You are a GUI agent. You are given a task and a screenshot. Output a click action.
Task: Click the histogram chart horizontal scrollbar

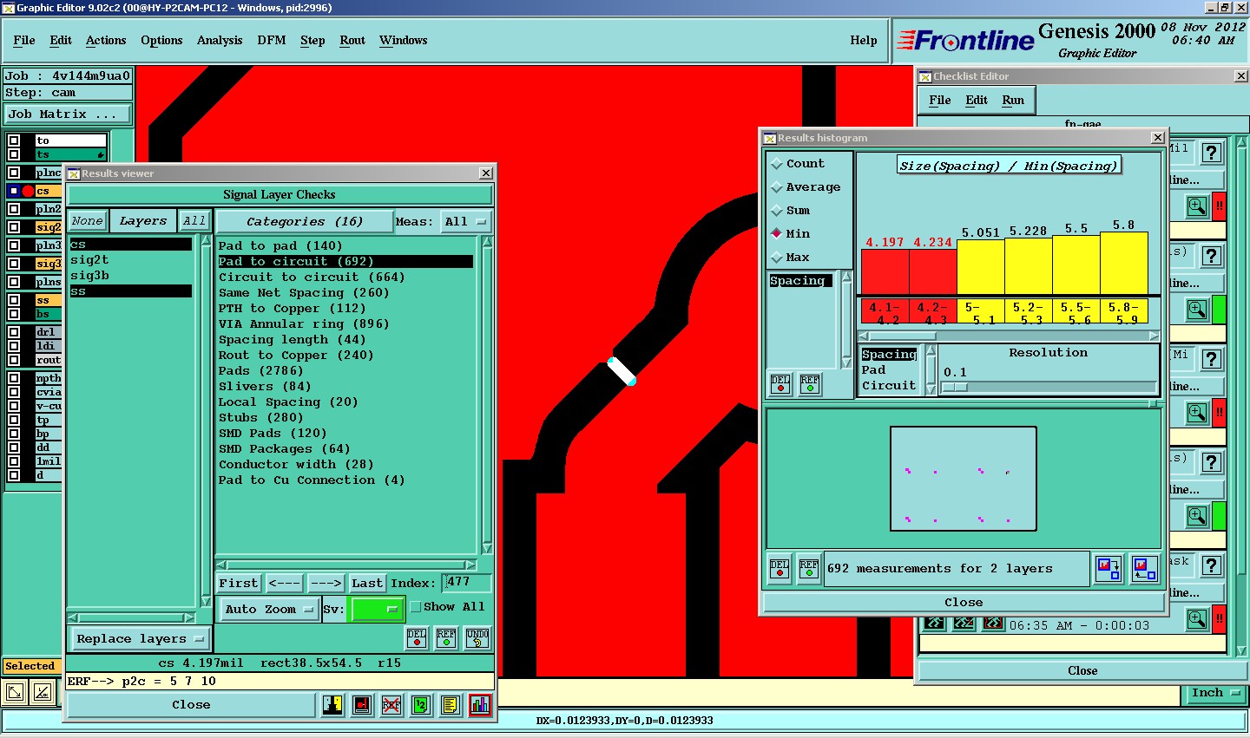[1010, 336]
